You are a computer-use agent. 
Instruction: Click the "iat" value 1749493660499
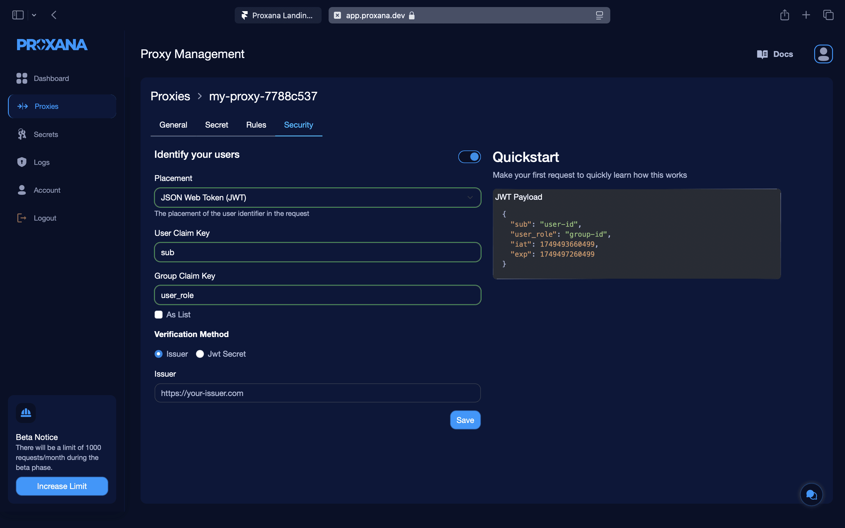click(567, 244)
